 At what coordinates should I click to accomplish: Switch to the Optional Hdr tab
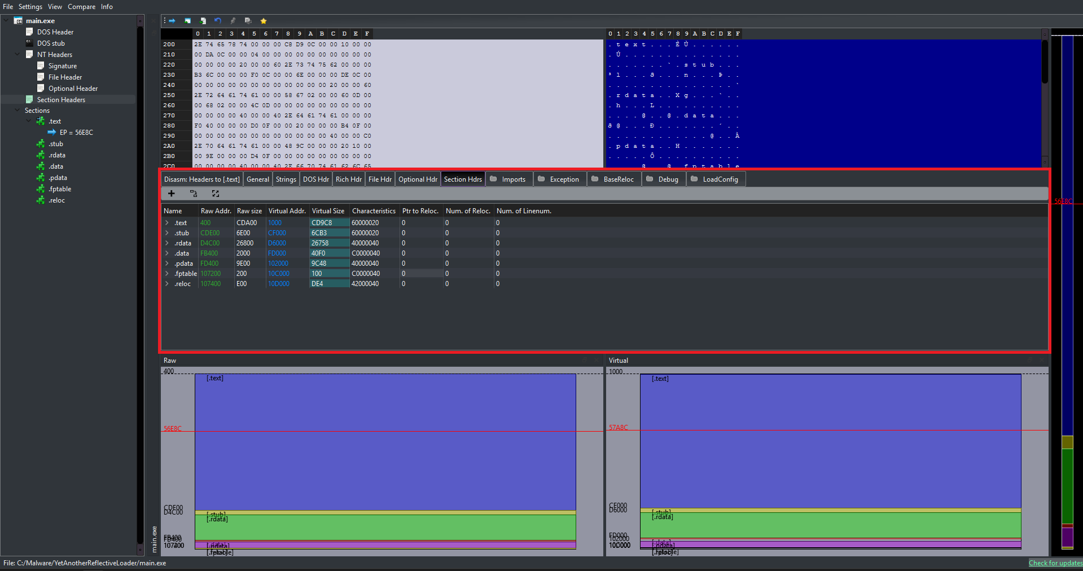tap(418, 179)
